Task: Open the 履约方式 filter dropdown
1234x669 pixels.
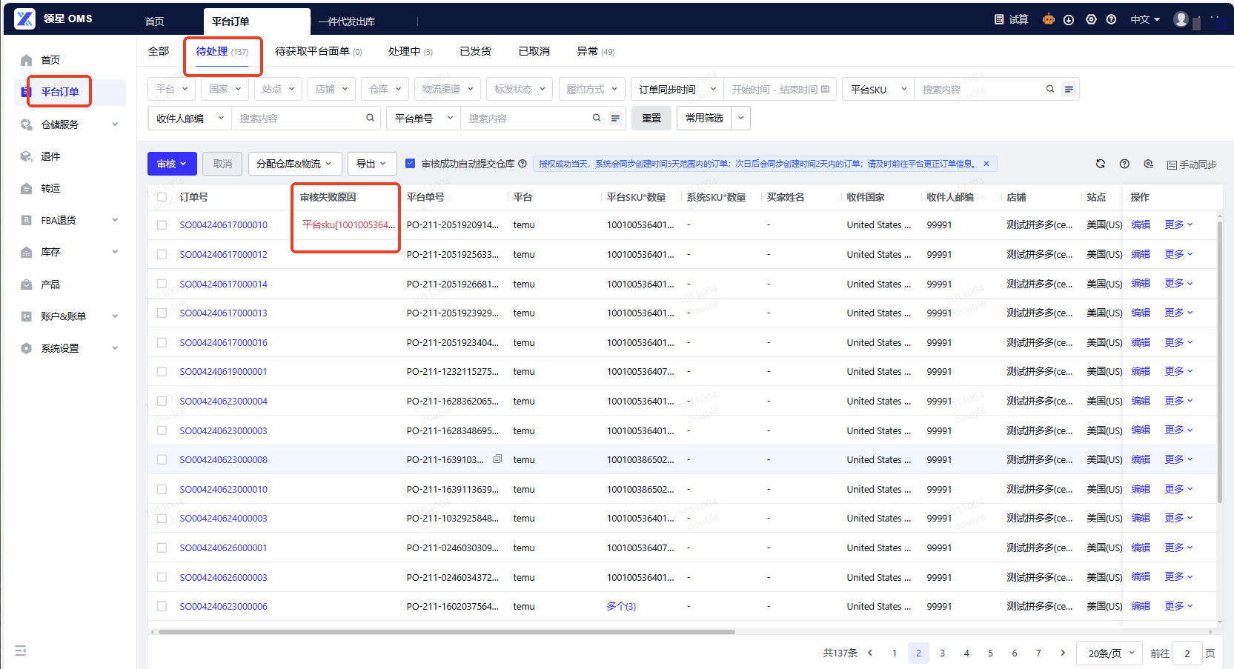Action: (x=592, y=89)
